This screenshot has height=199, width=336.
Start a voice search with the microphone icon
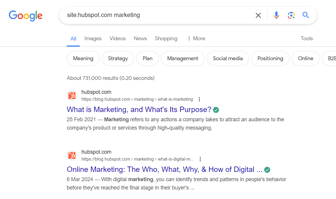276,15
